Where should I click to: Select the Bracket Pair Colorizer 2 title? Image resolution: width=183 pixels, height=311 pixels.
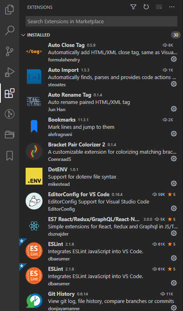76,144
